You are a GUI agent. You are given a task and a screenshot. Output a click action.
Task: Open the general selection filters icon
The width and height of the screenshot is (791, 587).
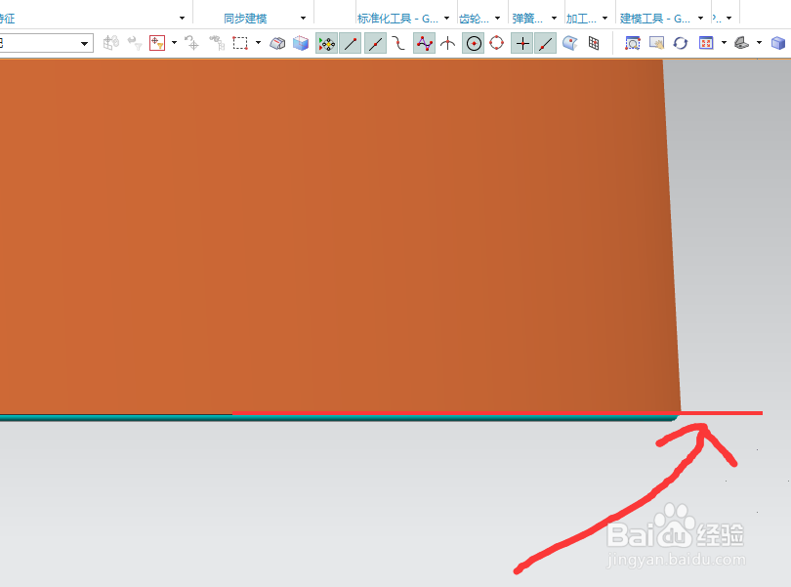pos(157,43)
